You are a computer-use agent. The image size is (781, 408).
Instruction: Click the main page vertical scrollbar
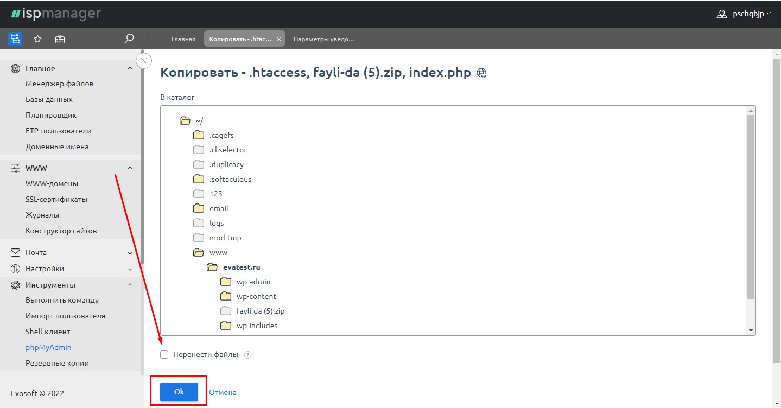777,211
